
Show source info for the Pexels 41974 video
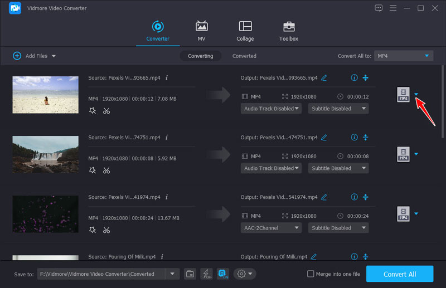click(166, 197)
